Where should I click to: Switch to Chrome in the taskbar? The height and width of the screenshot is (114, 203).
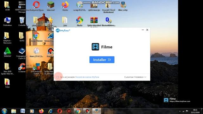click(x=78, y=111)
